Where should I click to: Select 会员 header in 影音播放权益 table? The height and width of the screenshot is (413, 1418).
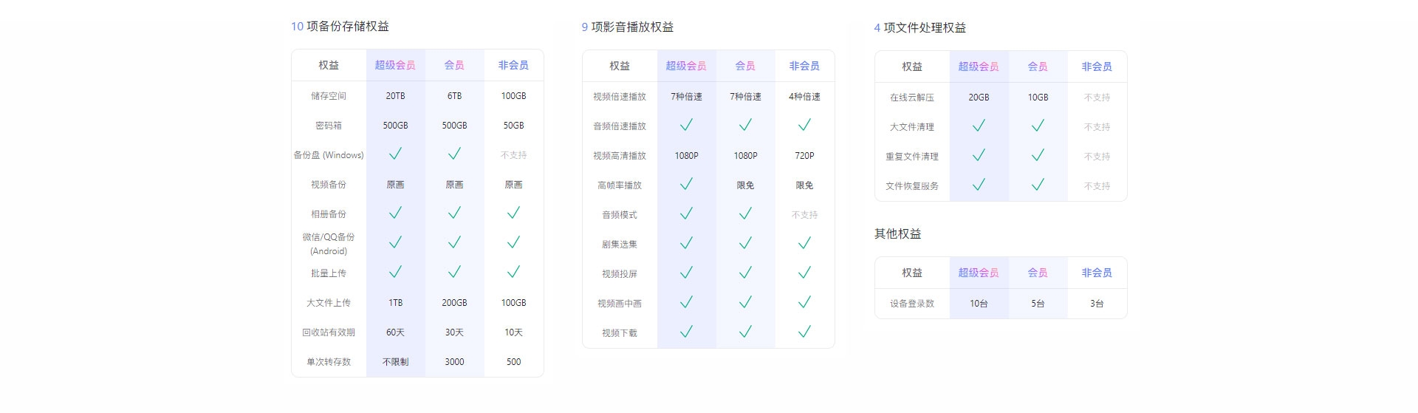(745, 66)
